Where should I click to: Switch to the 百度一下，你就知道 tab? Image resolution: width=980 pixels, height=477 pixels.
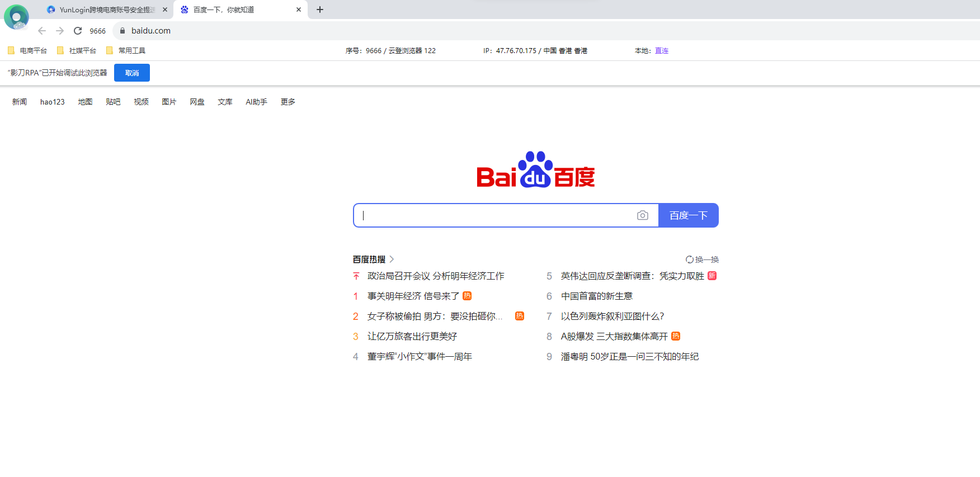241,10
